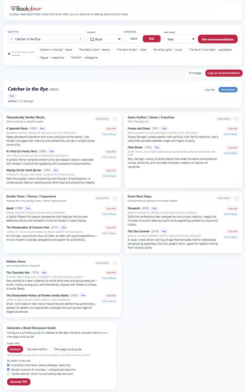Viewport: 245px width, 392px height.
Task: Collapse the Similar Voice / Humor / Experience chevron
Action: 115,198
